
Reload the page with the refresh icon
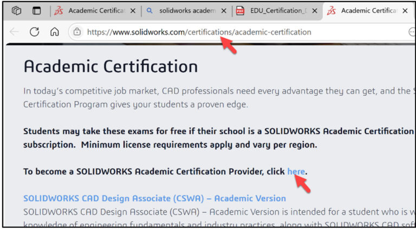pos(35,32)
